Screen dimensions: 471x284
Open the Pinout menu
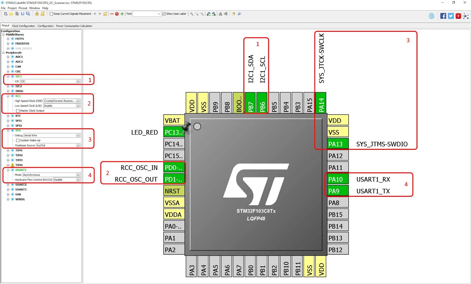click(x=23, y=8)
